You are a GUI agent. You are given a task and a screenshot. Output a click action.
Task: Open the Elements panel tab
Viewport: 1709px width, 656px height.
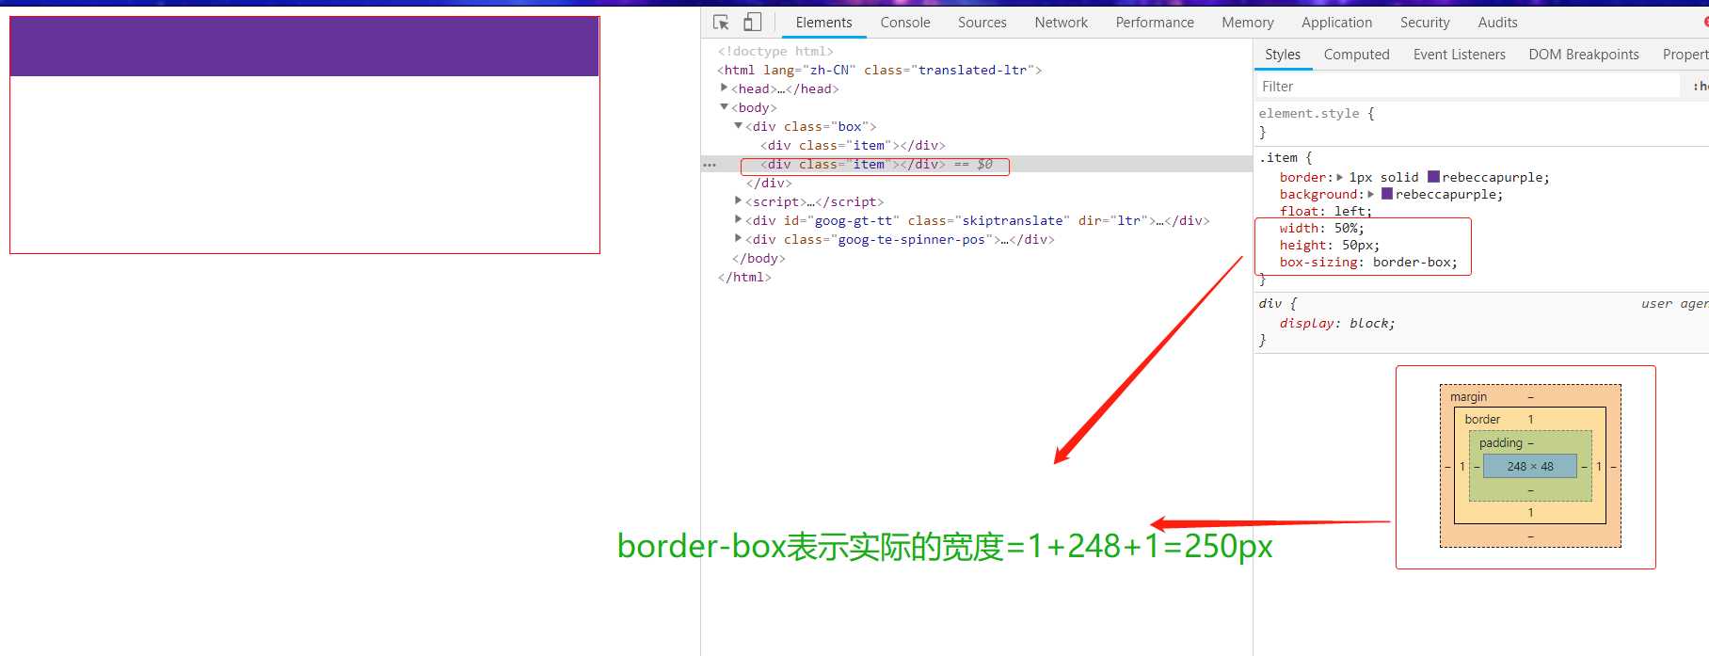[823, 23]
